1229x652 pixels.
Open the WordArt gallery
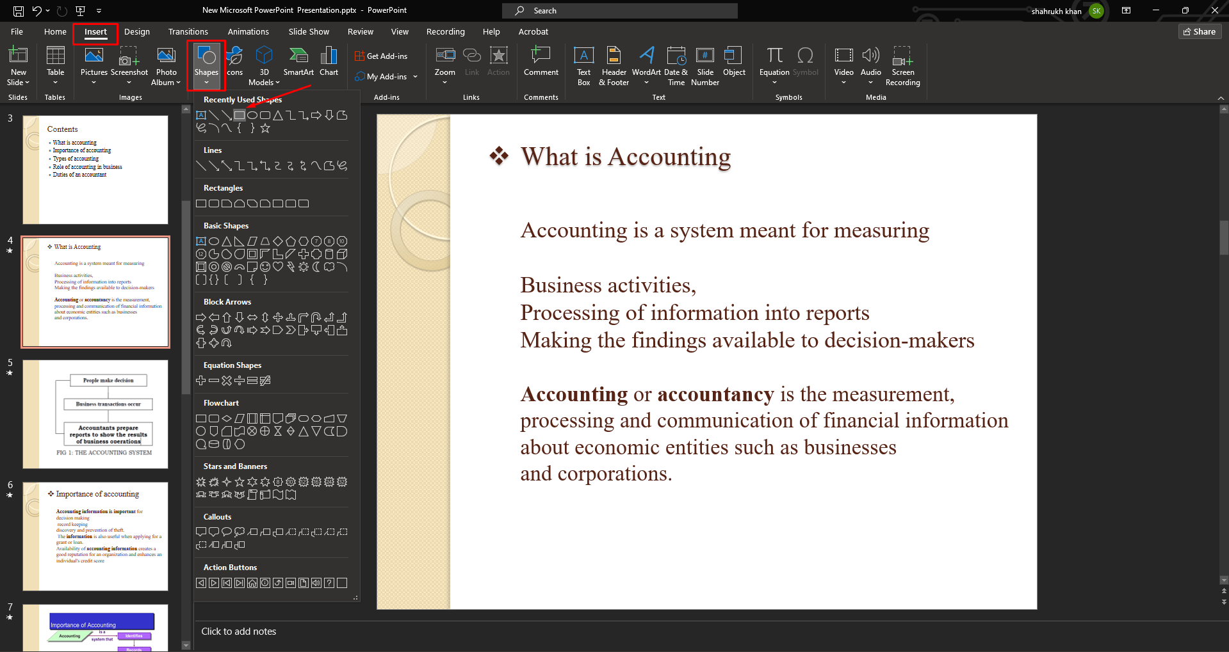(646, 65)
